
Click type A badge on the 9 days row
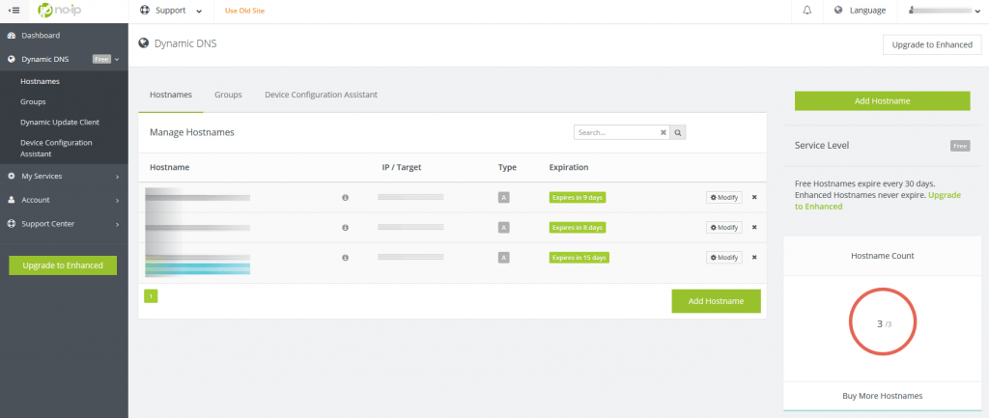[x=503, y=197]
